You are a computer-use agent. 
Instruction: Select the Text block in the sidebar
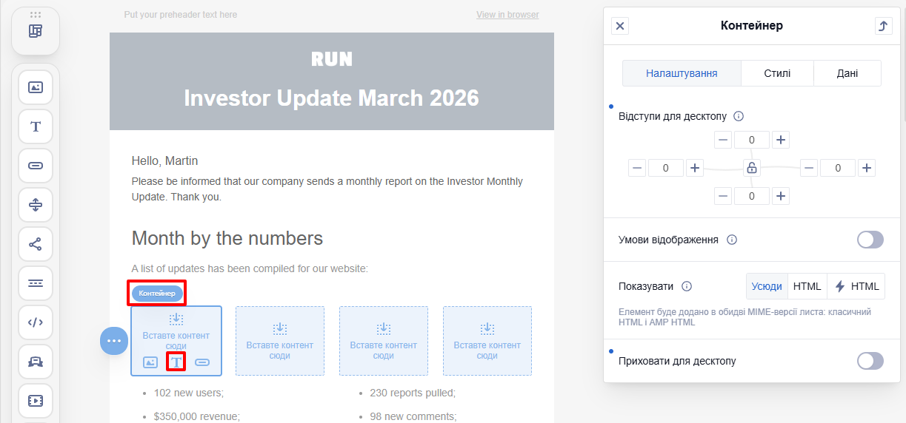(x=36, y=126)
